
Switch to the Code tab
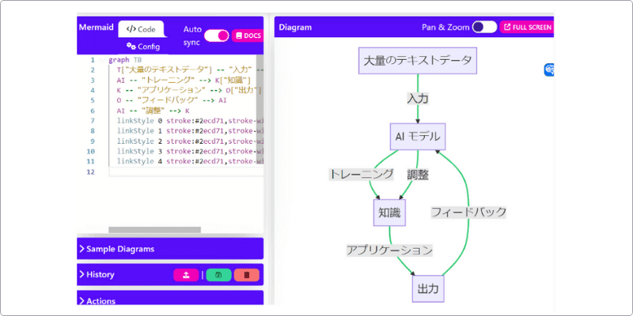(x=141, y=29)
